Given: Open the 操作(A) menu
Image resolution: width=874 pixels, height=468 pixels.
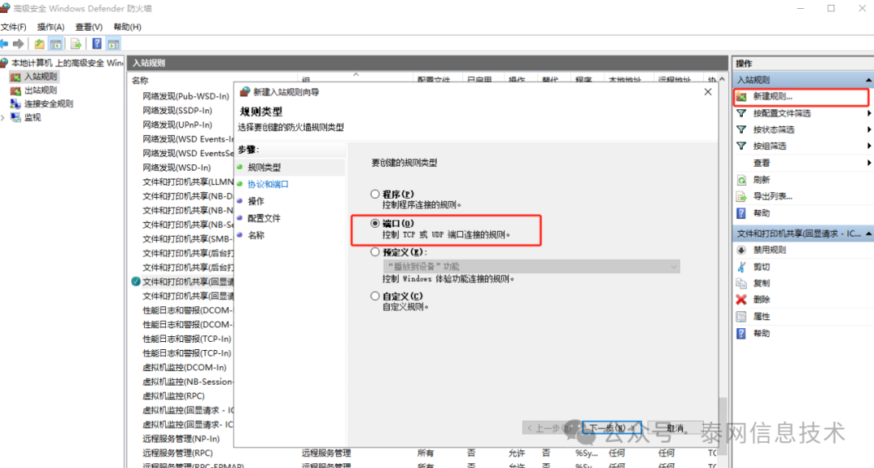Looking at the screenshot, I should (x=51, y=27).
